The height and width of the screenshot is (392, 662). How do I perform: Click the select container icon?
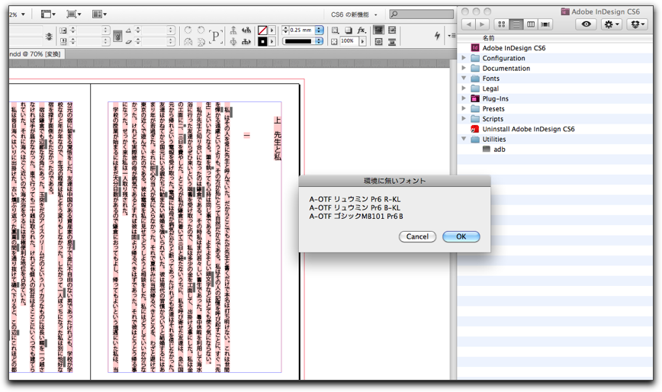coord(233,30)
